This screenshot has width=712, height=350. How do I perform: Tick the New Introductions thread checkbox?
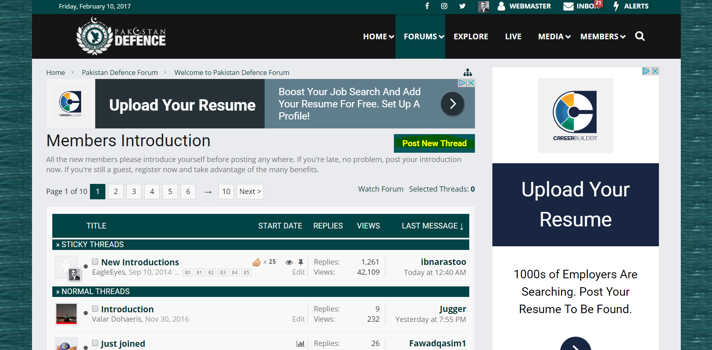point(95,262)
